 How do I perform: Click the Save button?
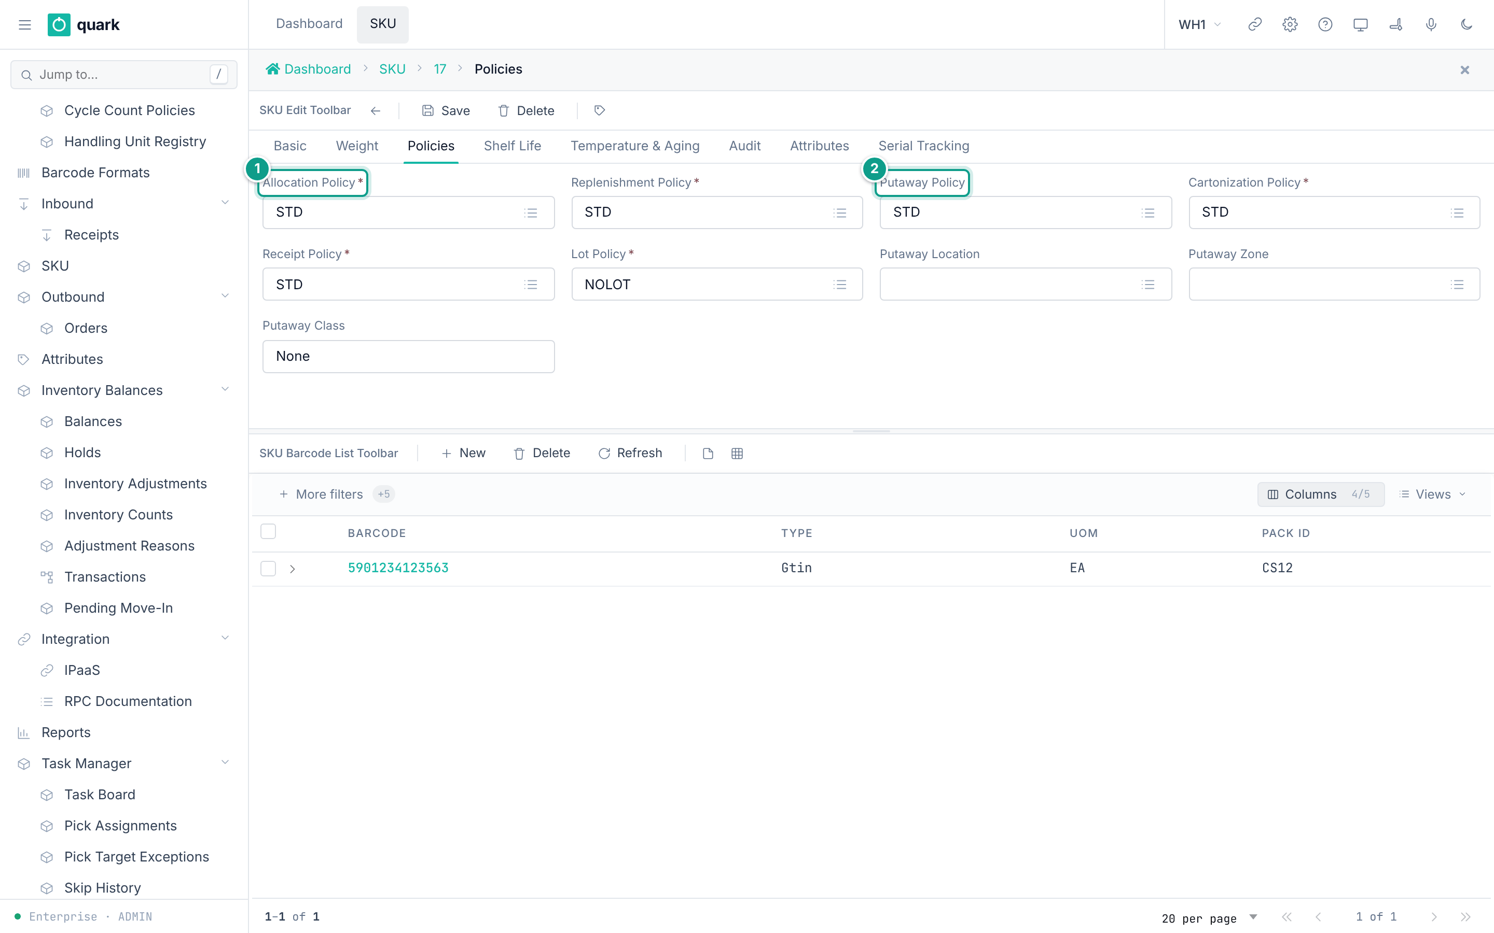446,110
